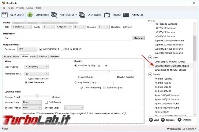Select Gmail Large 3 Minutes 720p30 preset

click(x=170, y=62)
